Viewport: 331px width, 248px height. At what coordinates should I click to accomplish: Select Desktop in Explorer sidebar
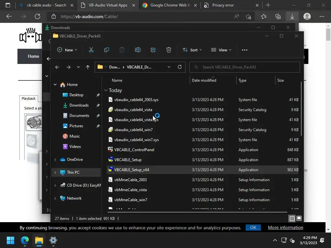click(x=76, y=95)
